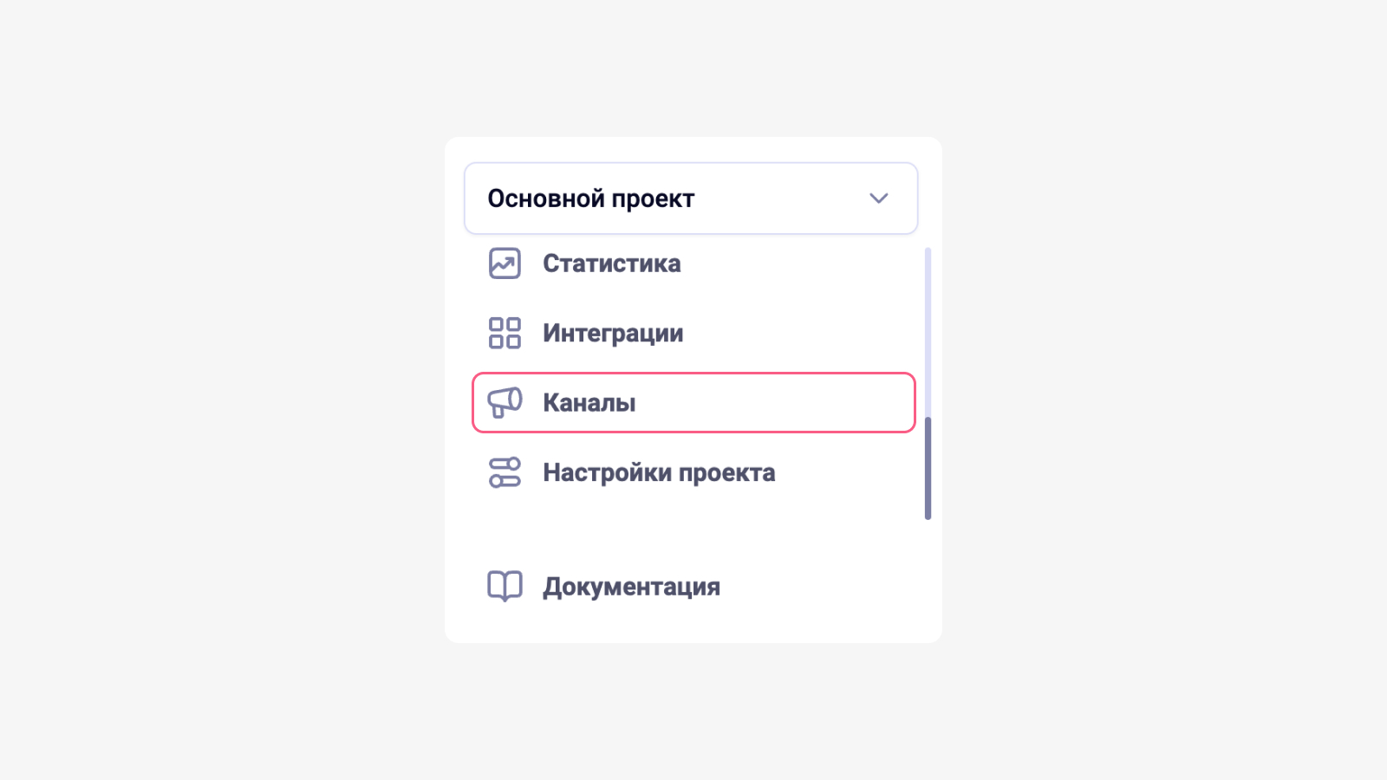Go to Каналы by its text label
This screenshot has width=1387, height=780.
(589, 403)
